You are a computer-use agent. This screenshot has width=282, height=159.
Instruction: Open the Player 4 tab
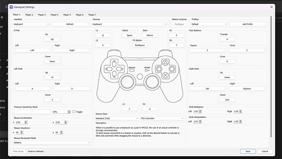click(54, 15)
